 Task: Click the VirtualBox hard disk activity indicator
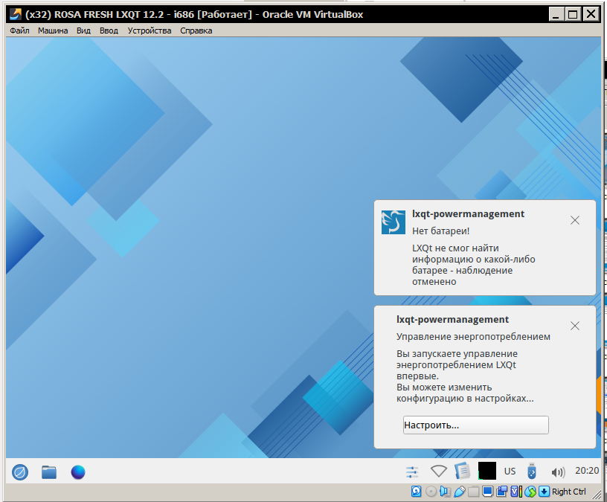pyautogui.click(x=416, y=492)
